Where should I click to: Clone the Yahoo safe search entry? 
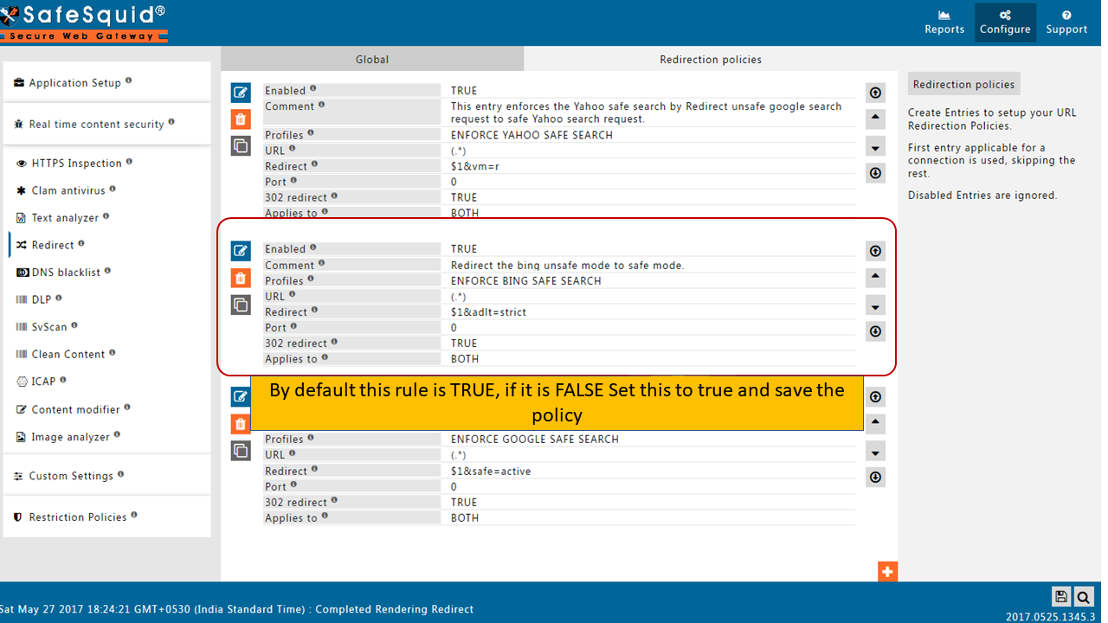(241, 146)
